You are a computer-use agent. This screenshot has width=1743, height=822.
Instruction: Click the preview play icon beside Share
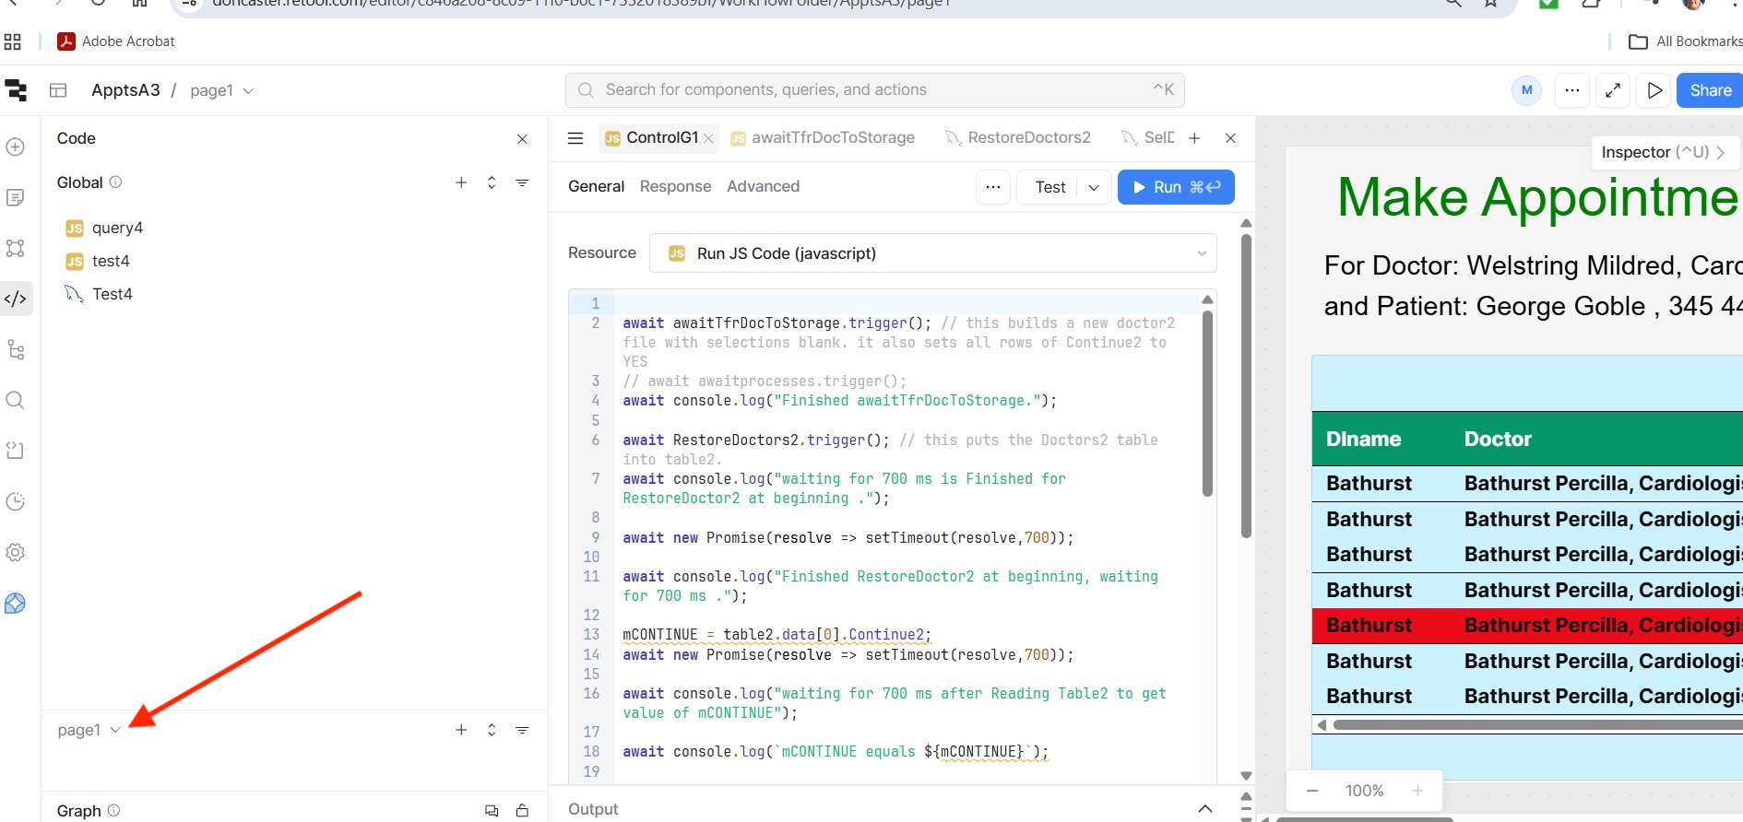pos(1654,90)
